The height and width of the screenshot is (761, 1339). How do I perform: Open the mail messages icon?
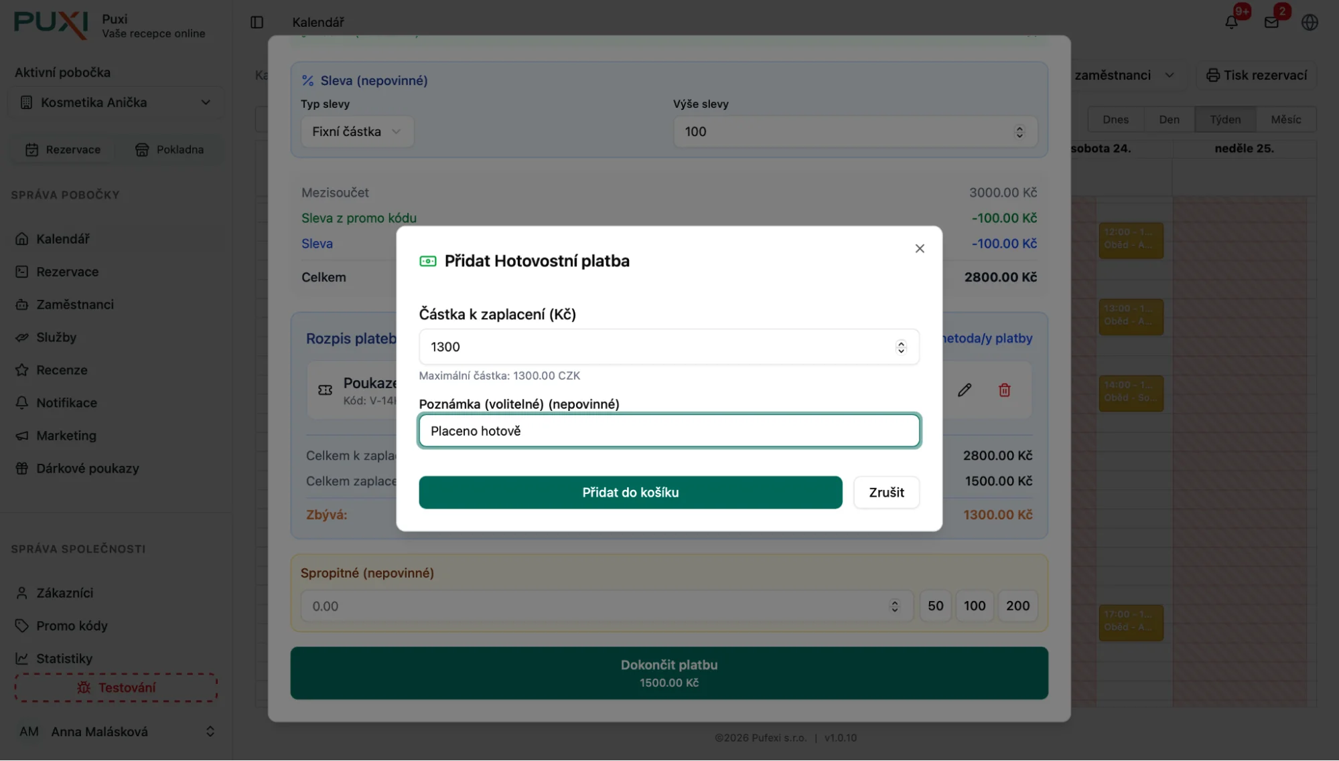(1271, 22)
